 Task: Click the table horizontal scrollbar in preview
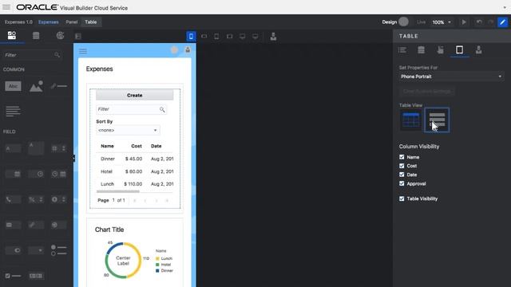[118, 191]
